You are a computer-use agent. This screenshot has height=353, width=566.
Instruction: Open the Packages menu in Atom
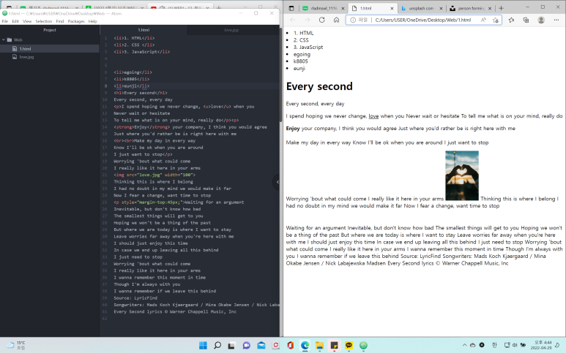coord(76,21)
